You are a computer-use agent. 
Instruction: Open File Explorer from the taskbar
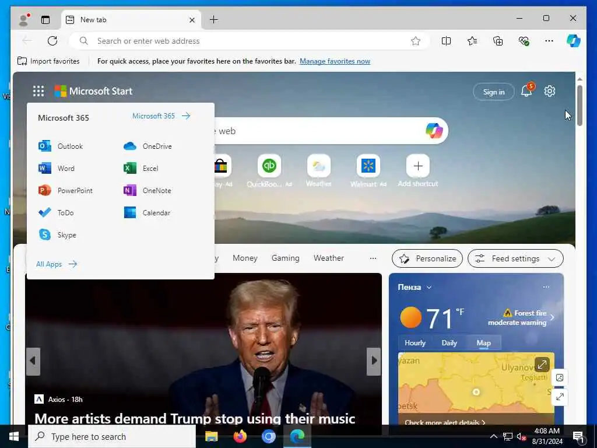pyautogui.click(x=211, y=436)
